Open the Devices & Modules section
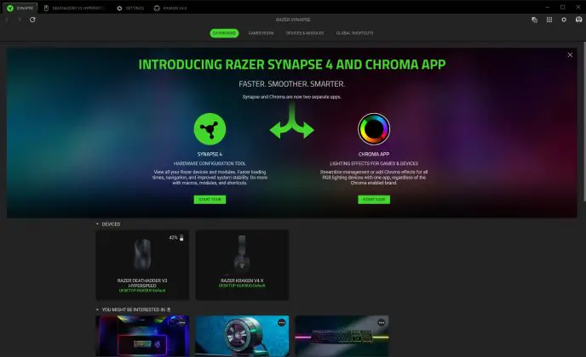The height and width of the screenshot is (357, 586). point(305,33)
